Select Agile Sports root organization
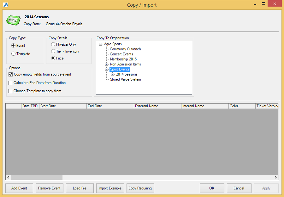284x197 pixels. coord(113,44)
